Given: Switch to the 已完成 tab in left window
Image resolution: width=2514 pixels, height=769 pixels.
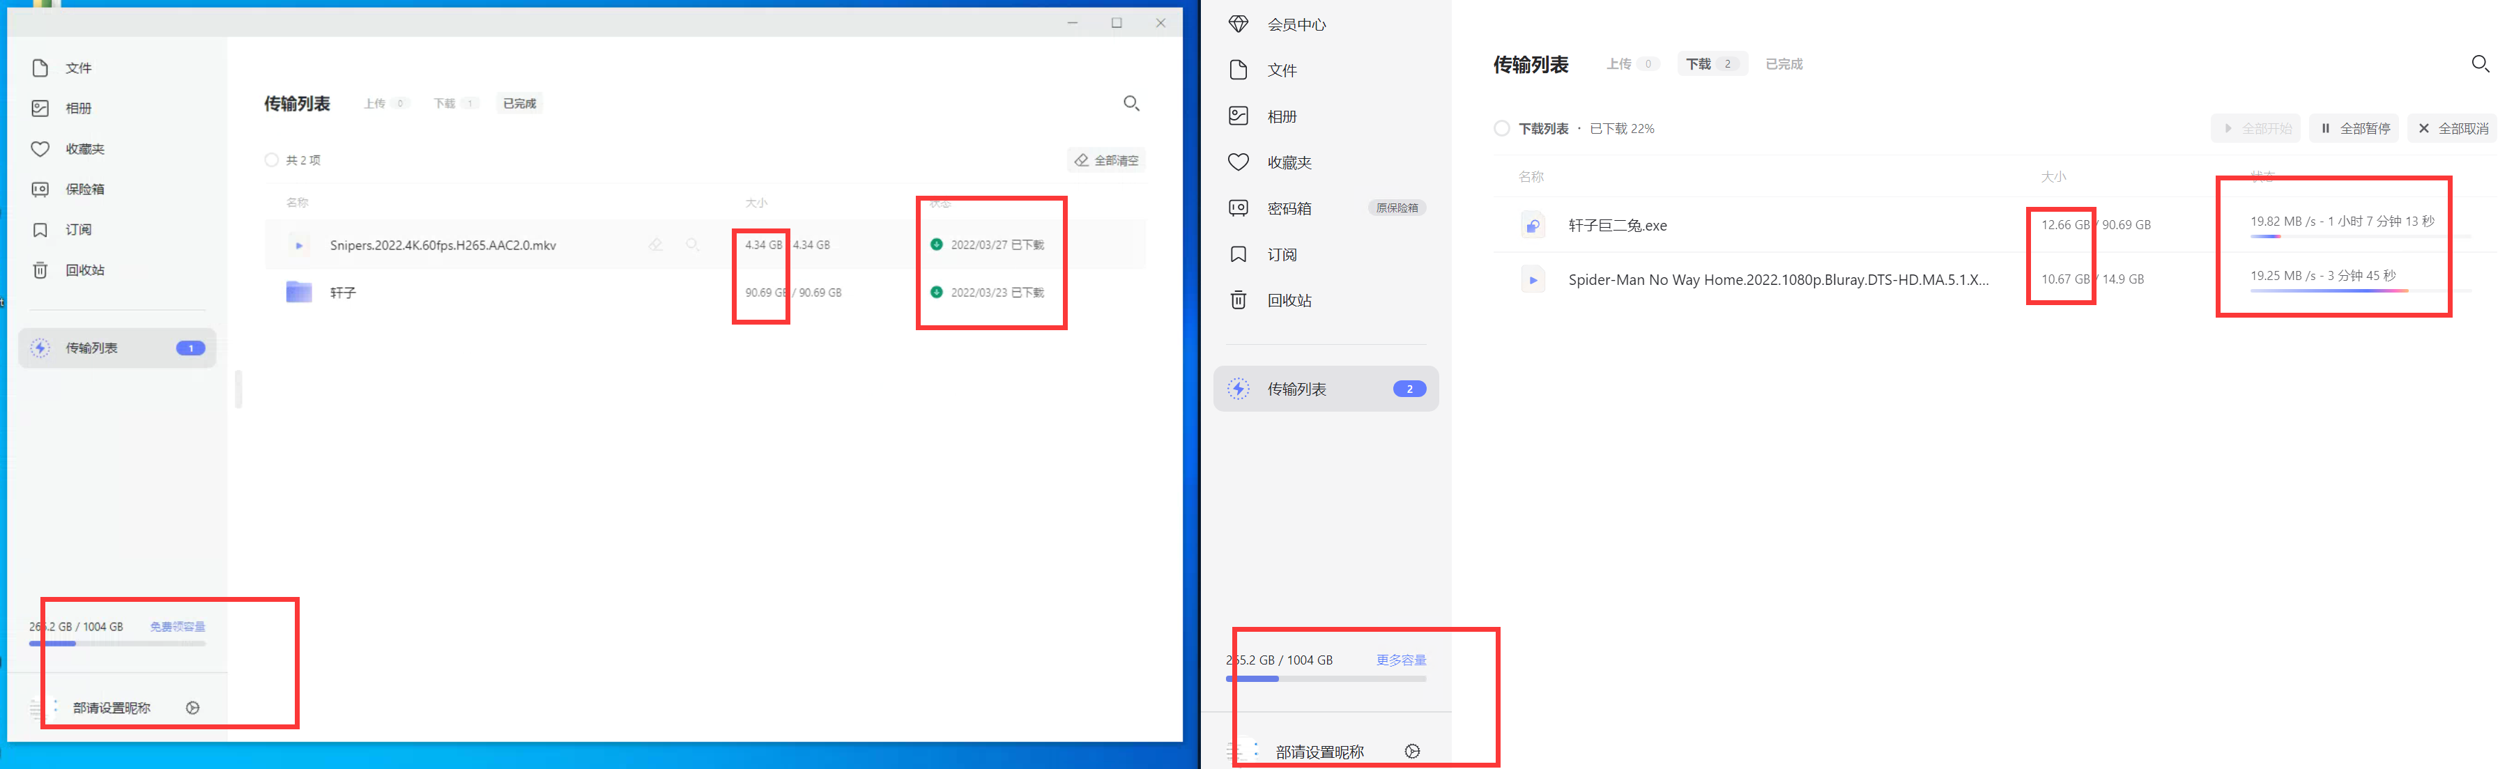Looking at the screenshot, I should [519, 102].
